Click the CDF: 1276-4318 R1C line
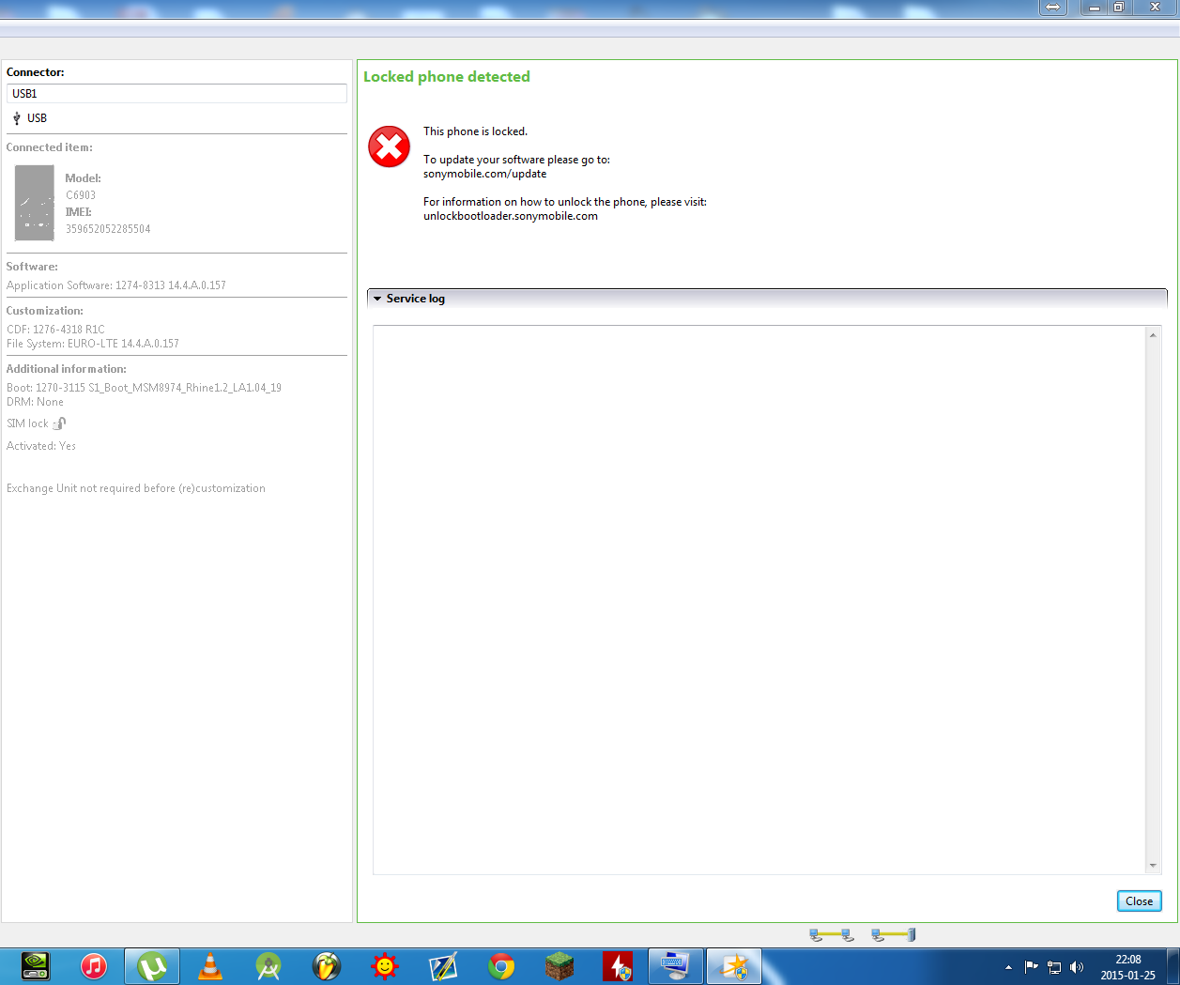 [55, 330]
